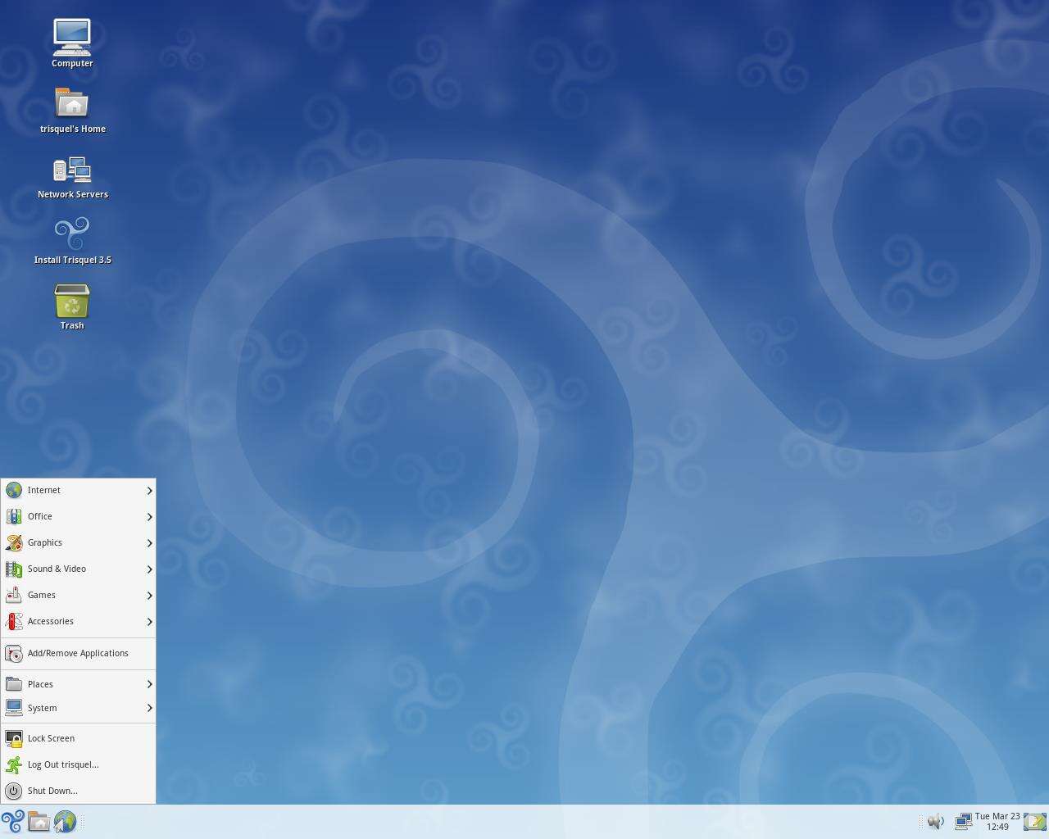Click the palette icon next to Graphics
The height and width of the screenshot is (839, 1049).
(14, 542)
